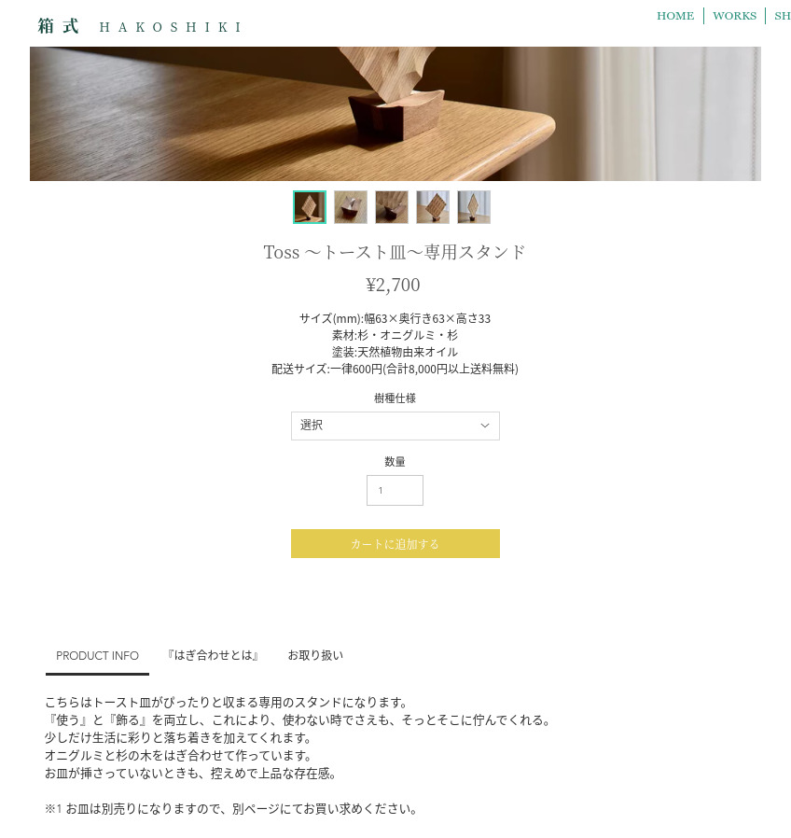791x838 pixels.
Task: Select the fifth product thumbnail image
Action: tap(474, 207)
